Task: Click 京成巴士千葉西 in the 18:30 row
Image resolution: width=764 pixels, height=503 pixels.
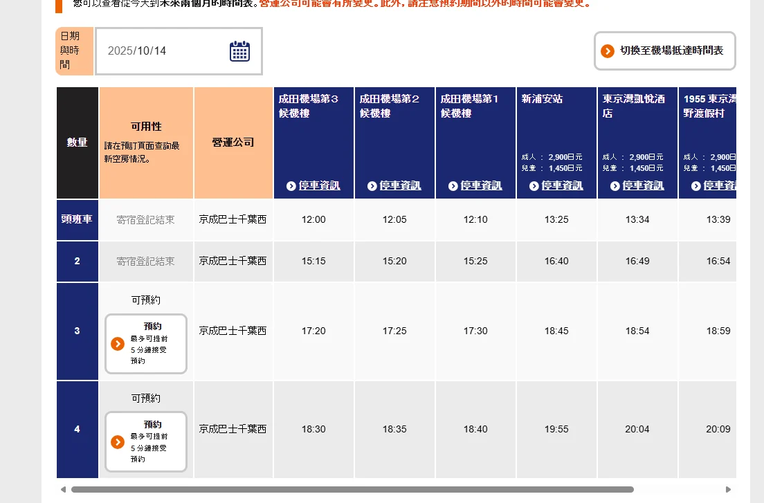Action: (233, 429)
